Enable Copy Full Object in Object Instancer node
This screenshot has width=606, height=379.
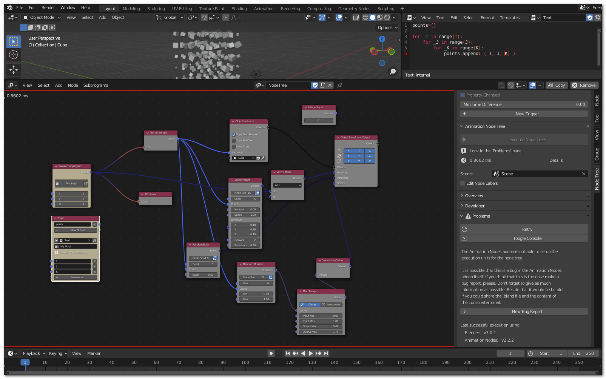[234, 140]
